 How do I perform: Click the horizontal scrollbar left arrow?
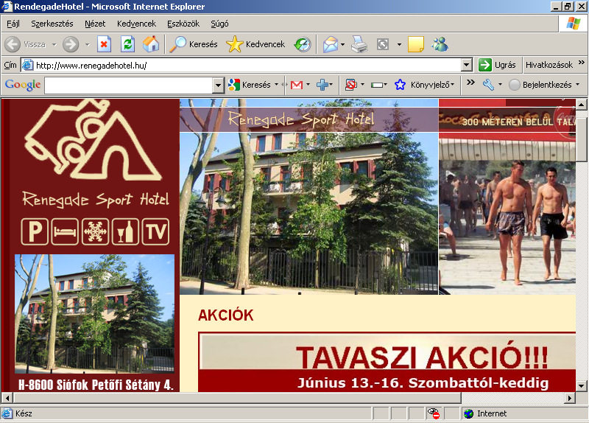(x=7, y=398)
